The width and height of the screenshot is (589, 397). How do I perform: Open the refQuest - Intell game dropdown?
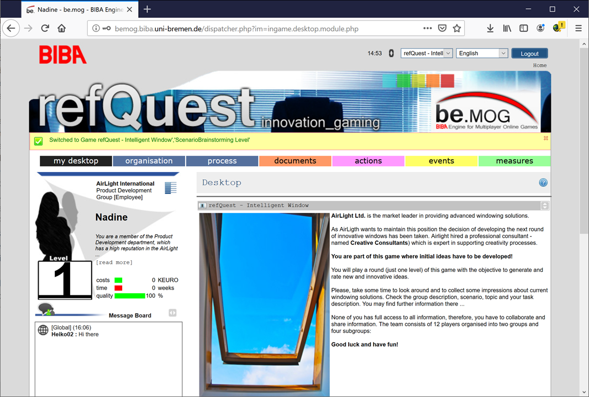tap(427, 53)
